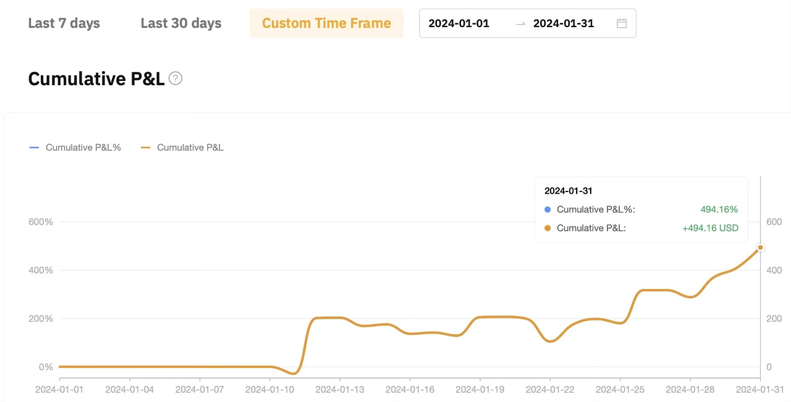Click the Cumulative P&L help icon

click(176, 79)
